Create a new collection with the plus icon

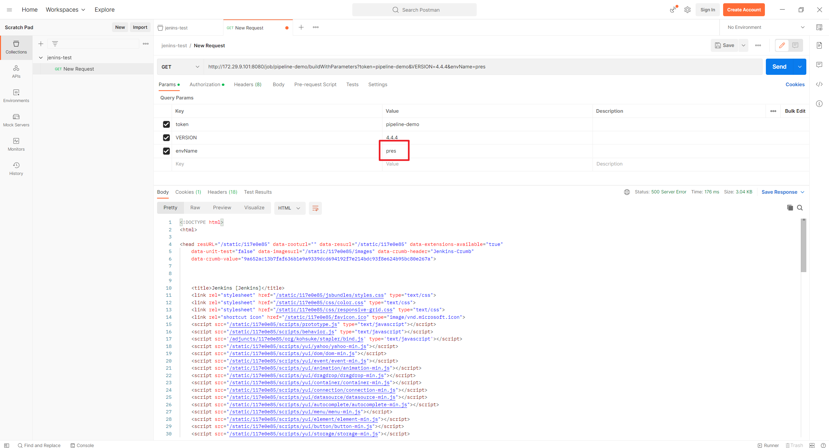coord(41,44)
